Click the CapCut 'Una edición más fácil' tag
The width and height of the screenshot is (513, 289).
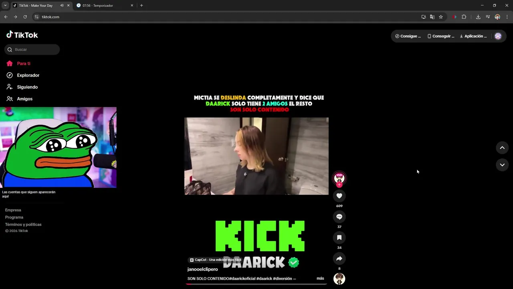click(x=216, y=260)
